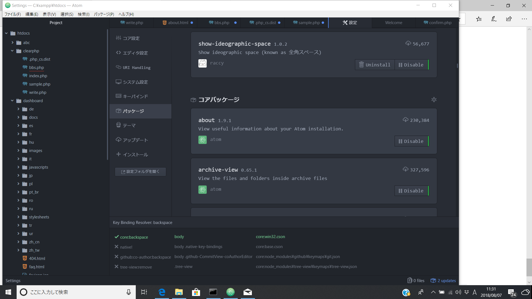
Task: Click raccy author avatar
Action: 203,63
